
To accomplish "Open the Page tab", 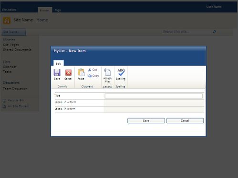I will tap(58, 10).
